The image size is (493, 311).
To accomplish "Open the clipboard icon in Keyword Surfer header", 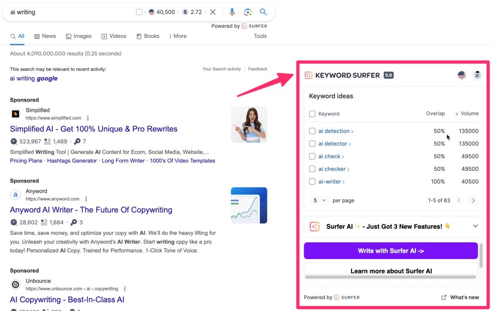I will tap(477, 75).
